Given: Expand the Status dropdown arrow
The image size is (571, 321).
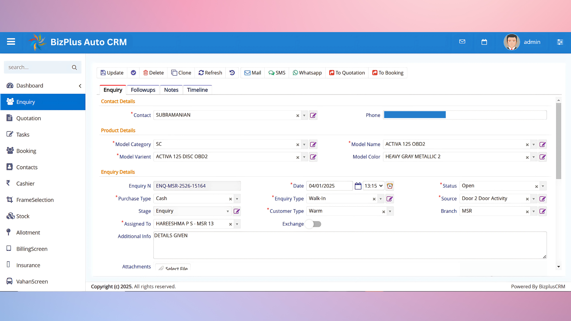Looking at the screenshot, I should (x=543, y=186).
